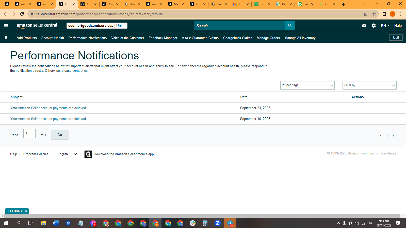Go to Chargeback Claims
This screenshot has height=228, width=406.
tap(238, 38)
